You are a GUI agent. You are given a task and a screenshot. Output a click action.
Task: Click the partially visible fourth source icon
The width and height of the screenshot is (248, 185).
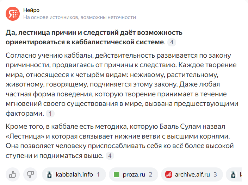click(233, 174)
